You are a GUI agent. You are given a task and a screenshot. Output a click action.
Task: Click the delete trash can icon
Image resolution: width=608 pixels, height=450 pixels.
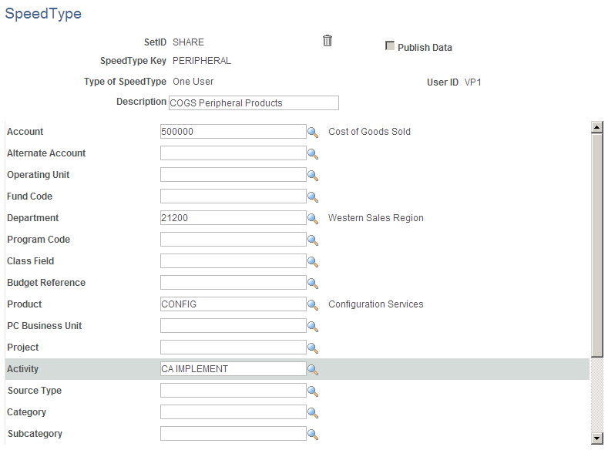click(328, 41)
